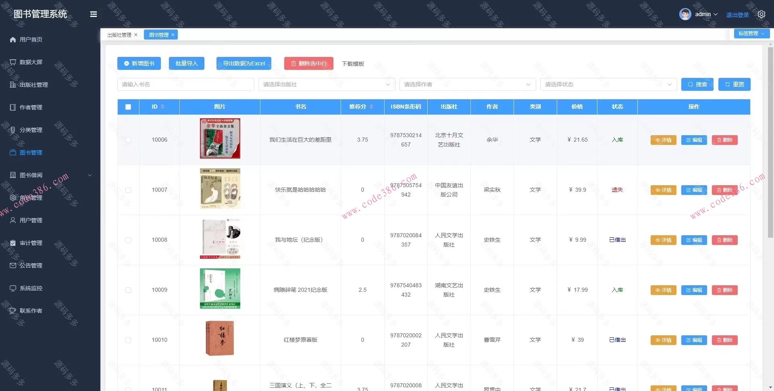Viewport: 774px width, 391px height.
Task: Open settings via the gear icon
Action: (x=762, y=14)
